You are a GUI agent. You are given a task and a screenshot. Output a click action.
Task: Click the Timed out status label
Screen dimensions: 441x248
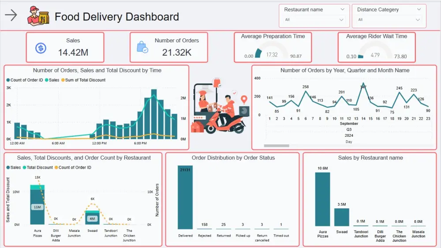(x=281, y=236)
